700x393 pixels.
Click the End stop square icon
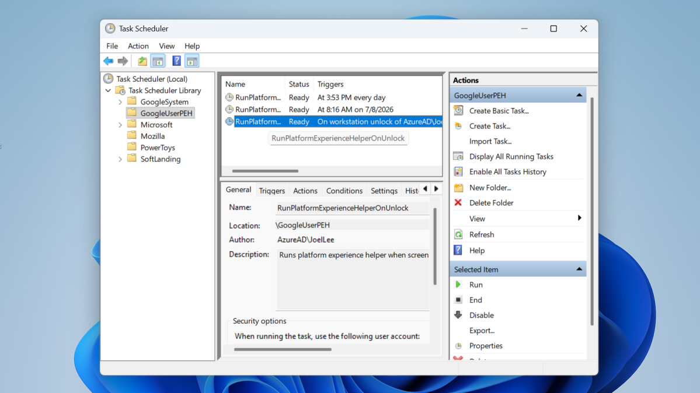(x=458, y=300)
